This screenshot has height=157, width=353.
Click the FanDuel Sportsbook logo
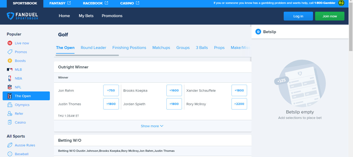22,16
